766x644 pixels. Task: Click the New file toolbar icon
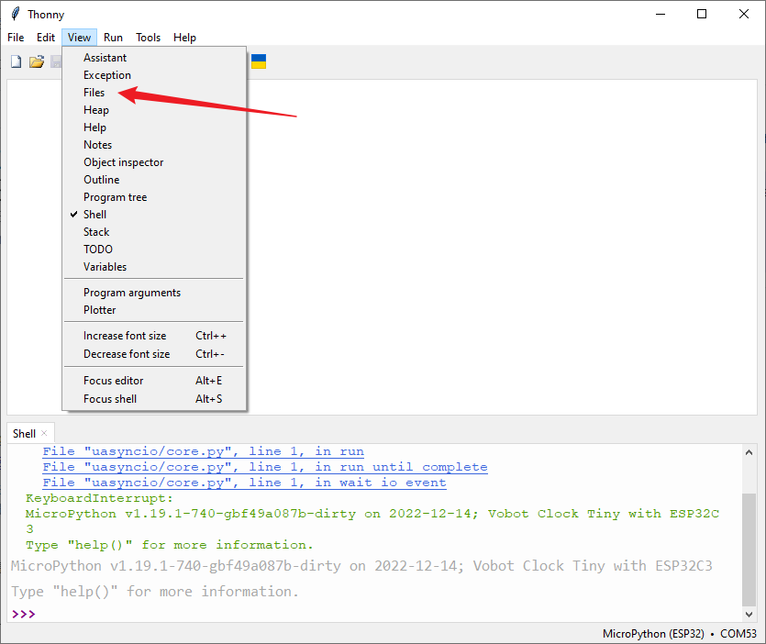pyautogui.click(x=16, y=61)
